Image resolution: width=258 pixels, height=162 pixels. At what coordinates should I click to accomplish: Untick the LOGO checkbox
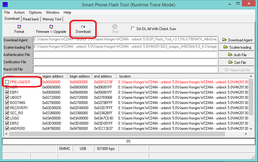[x=7, y=118]
